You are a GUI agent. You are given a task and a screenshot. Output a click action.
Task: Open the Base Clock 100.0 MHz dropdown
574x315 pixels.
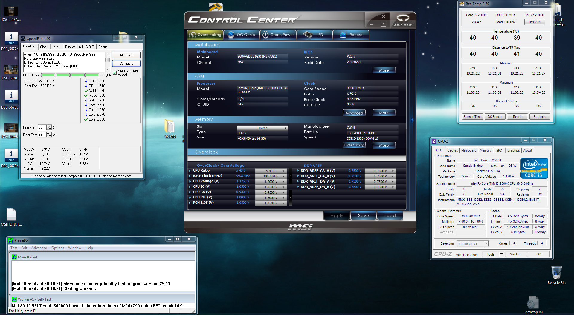pos(271,176)
